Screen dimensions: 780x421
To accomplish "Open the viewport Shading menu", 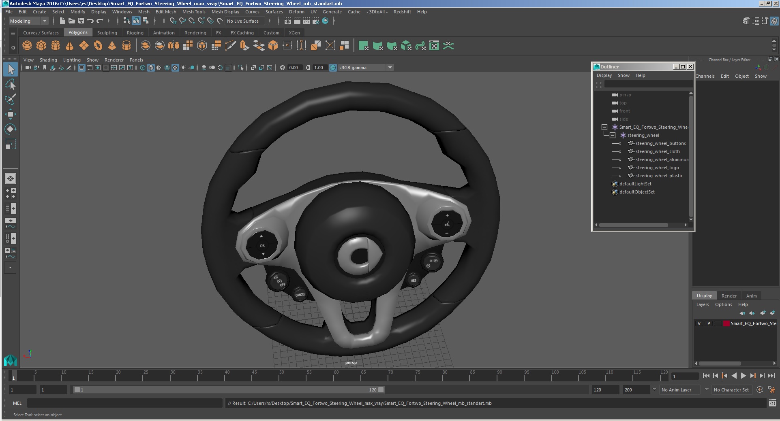I will pyautogui.click(x=48, y=60).
